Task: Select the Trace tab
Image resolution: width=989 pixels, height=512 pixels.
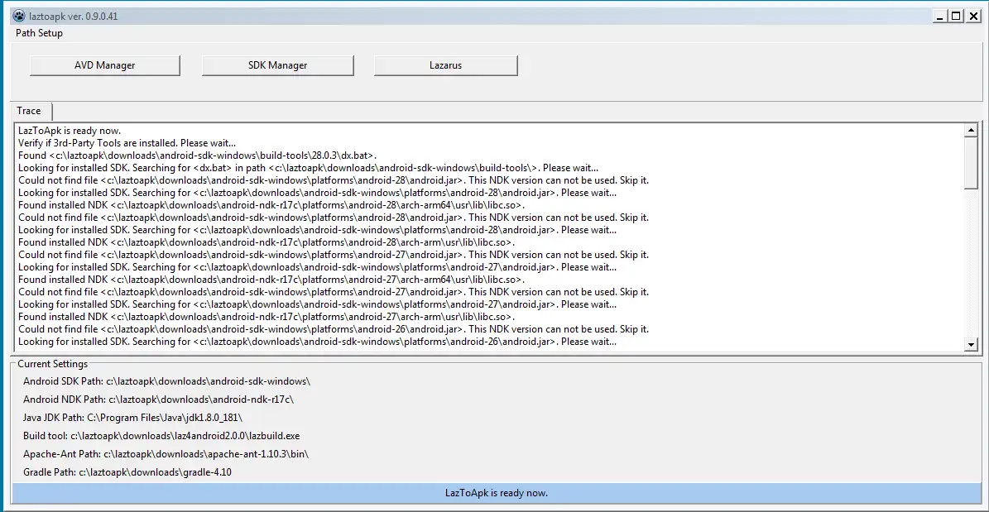Action: [29, 111]
